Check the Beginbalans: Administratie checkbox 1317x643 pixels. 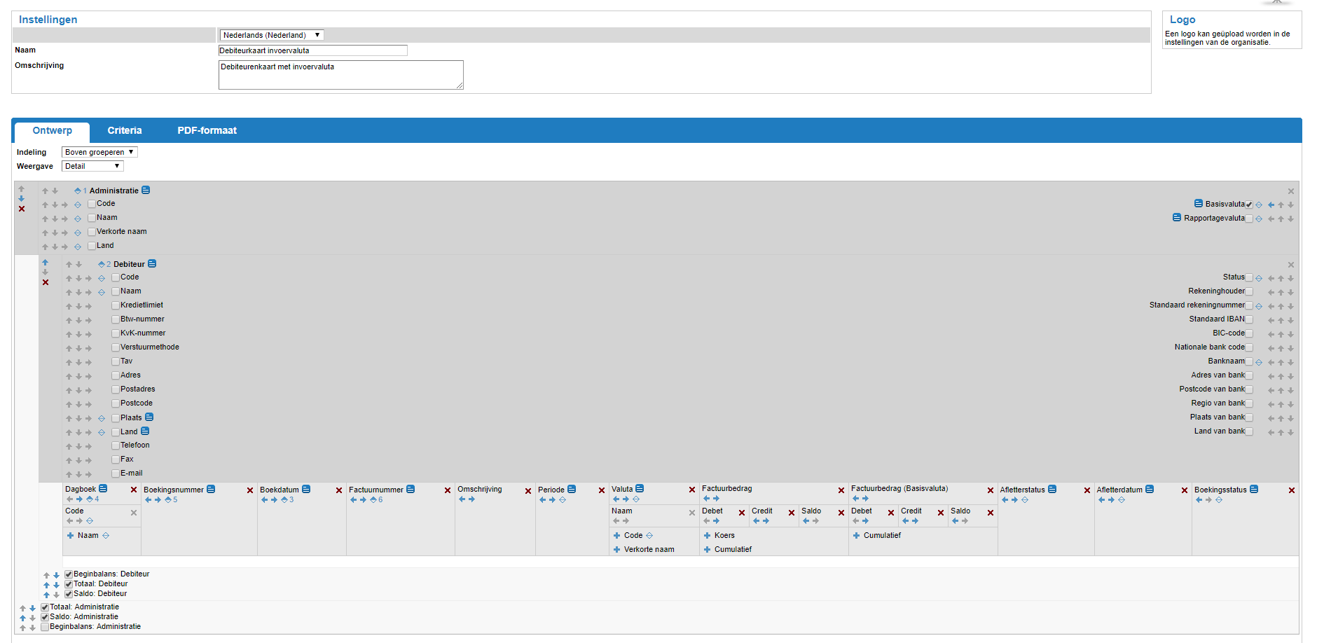coord(45,627)
